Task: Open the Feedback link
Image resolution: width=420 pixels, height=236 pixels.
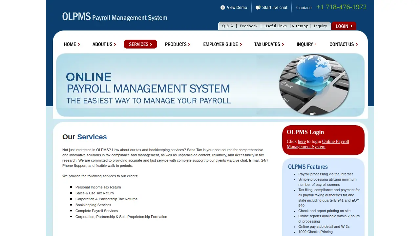Action: [x=248, y=26]
